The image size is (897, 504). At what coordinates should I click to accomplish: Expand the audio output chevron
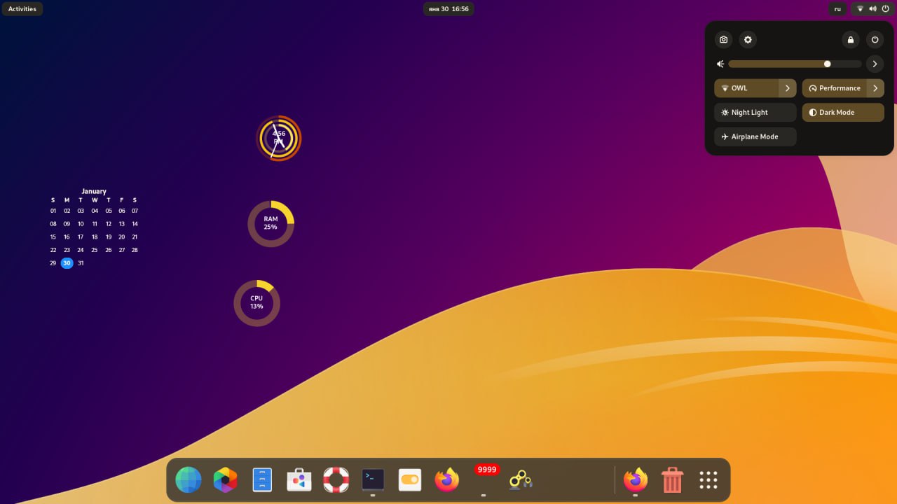click(x=874, y=64)
